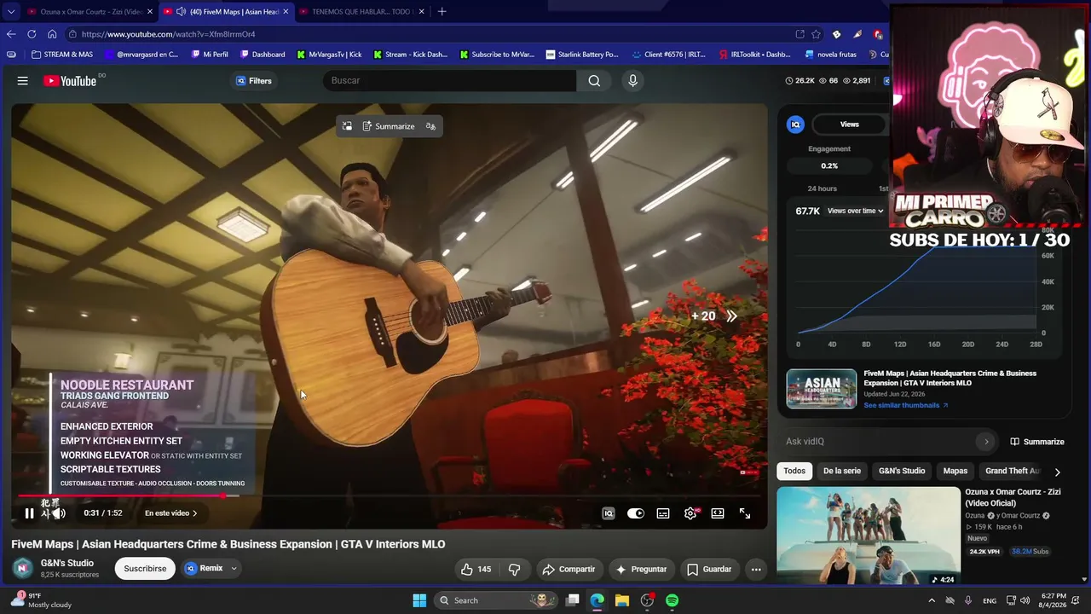Dislike the video

point(515,569)
